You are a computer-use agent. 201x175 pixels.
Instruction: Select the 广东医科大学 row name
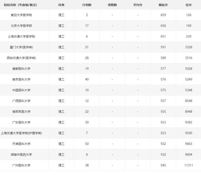pos(21,122)
